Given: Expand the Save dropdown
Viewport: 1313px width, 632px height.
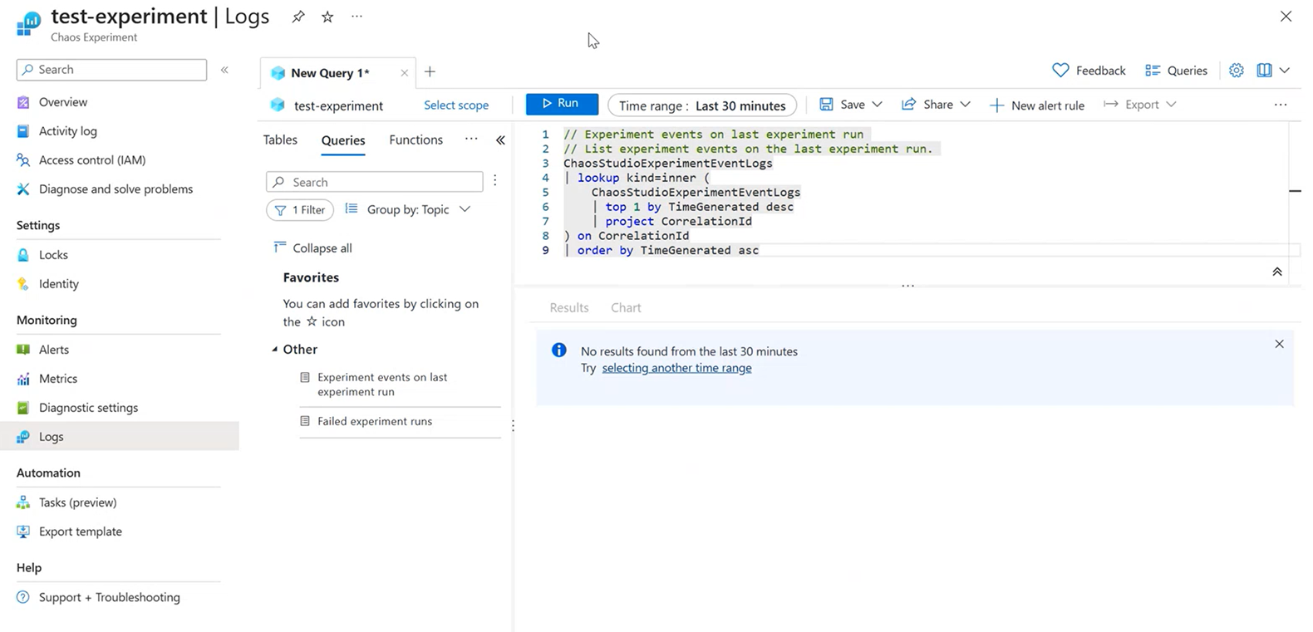Looking at the screenshot, I should (x=877, y=105).
